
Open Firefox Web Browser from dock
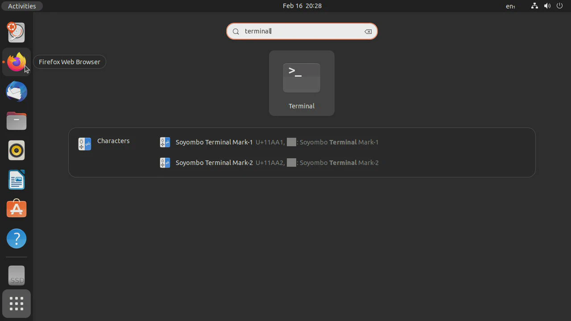pos(17,62)
